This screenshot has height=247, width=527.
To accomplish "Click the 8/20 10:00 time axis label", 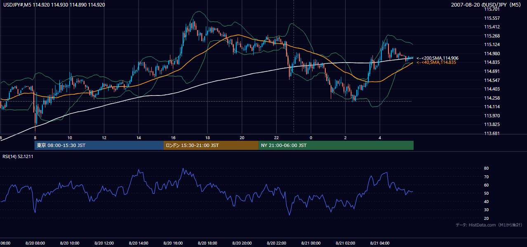I will 69,243.
